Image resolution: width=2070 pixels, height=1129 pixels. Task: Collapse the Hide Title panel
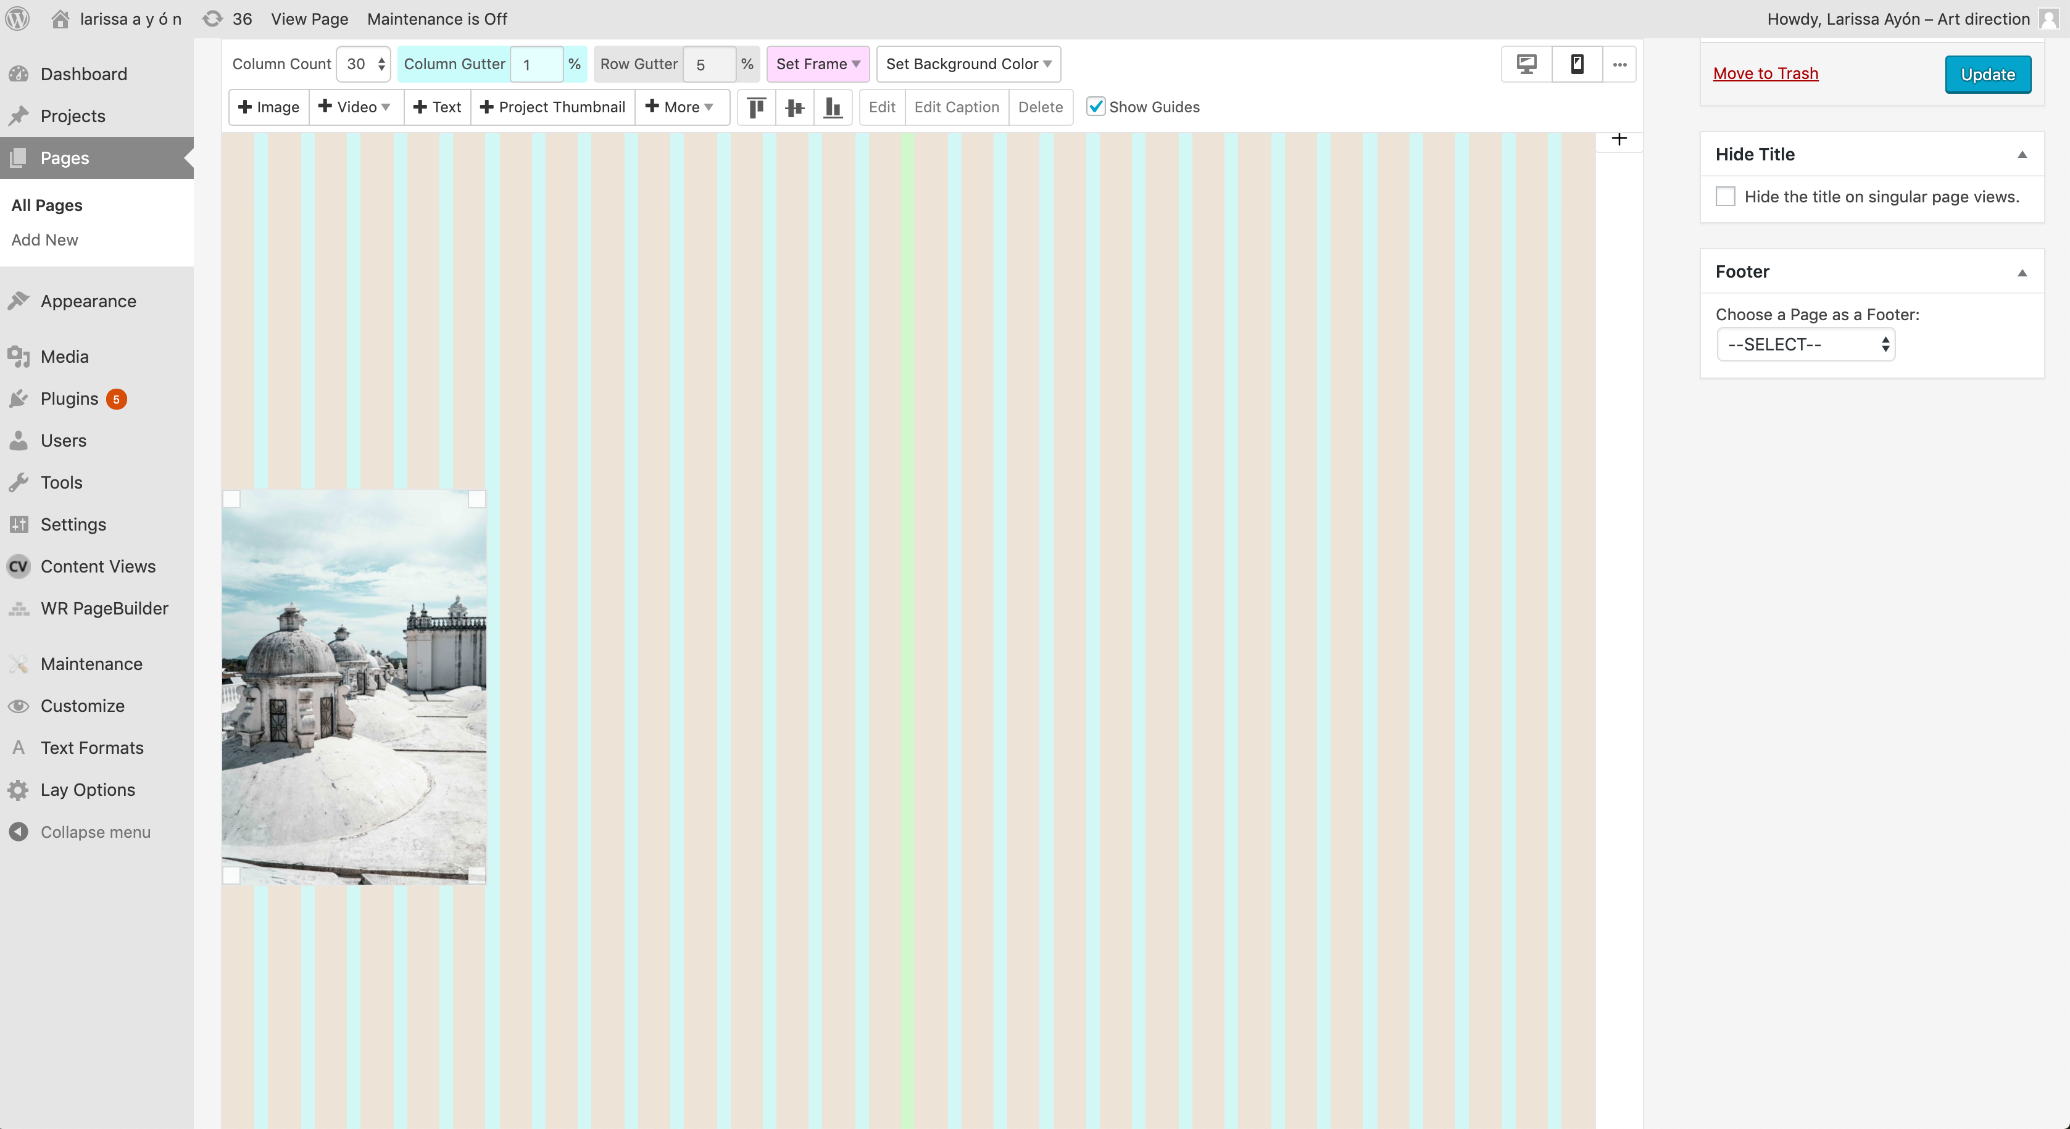point(2022,154)
